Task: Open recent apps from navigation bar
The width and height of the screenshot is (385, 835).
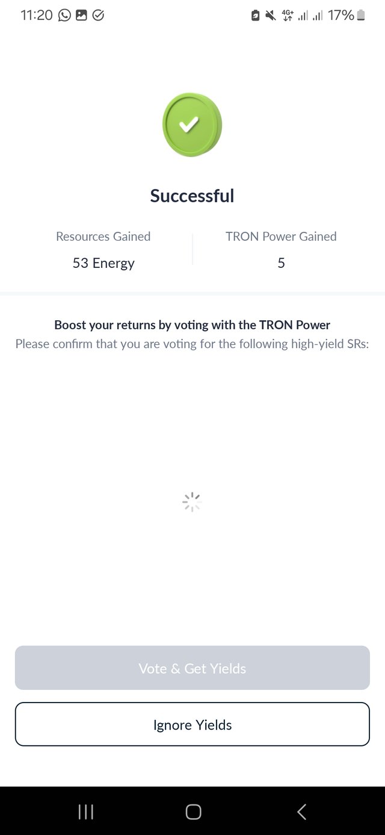Action: click(x=86, y=812)
